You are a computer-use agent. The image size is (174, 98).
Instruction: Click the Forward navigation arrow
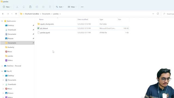click(x=8, y=14)
